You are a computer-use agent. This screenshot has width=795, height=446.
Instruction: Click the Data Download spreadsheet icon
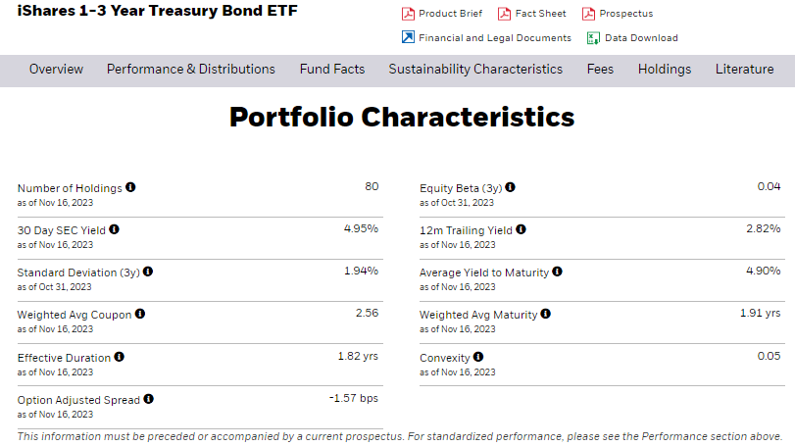(593, 38)
